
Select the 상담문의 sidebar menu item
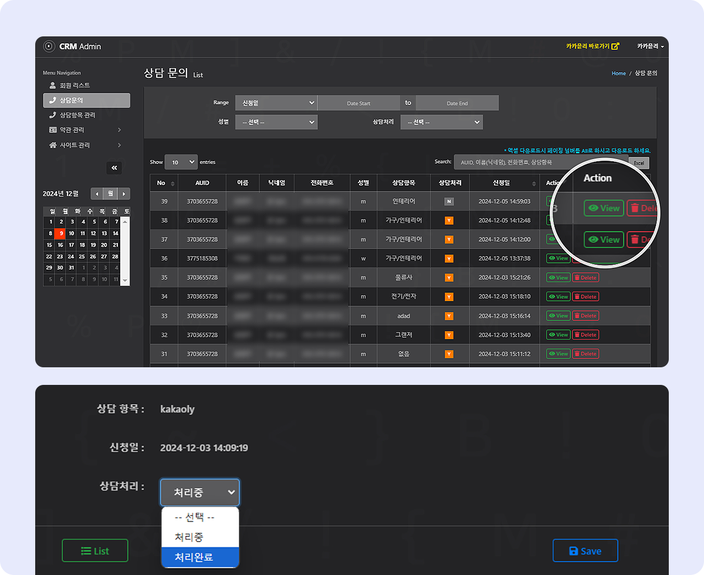tap(86, 100)
